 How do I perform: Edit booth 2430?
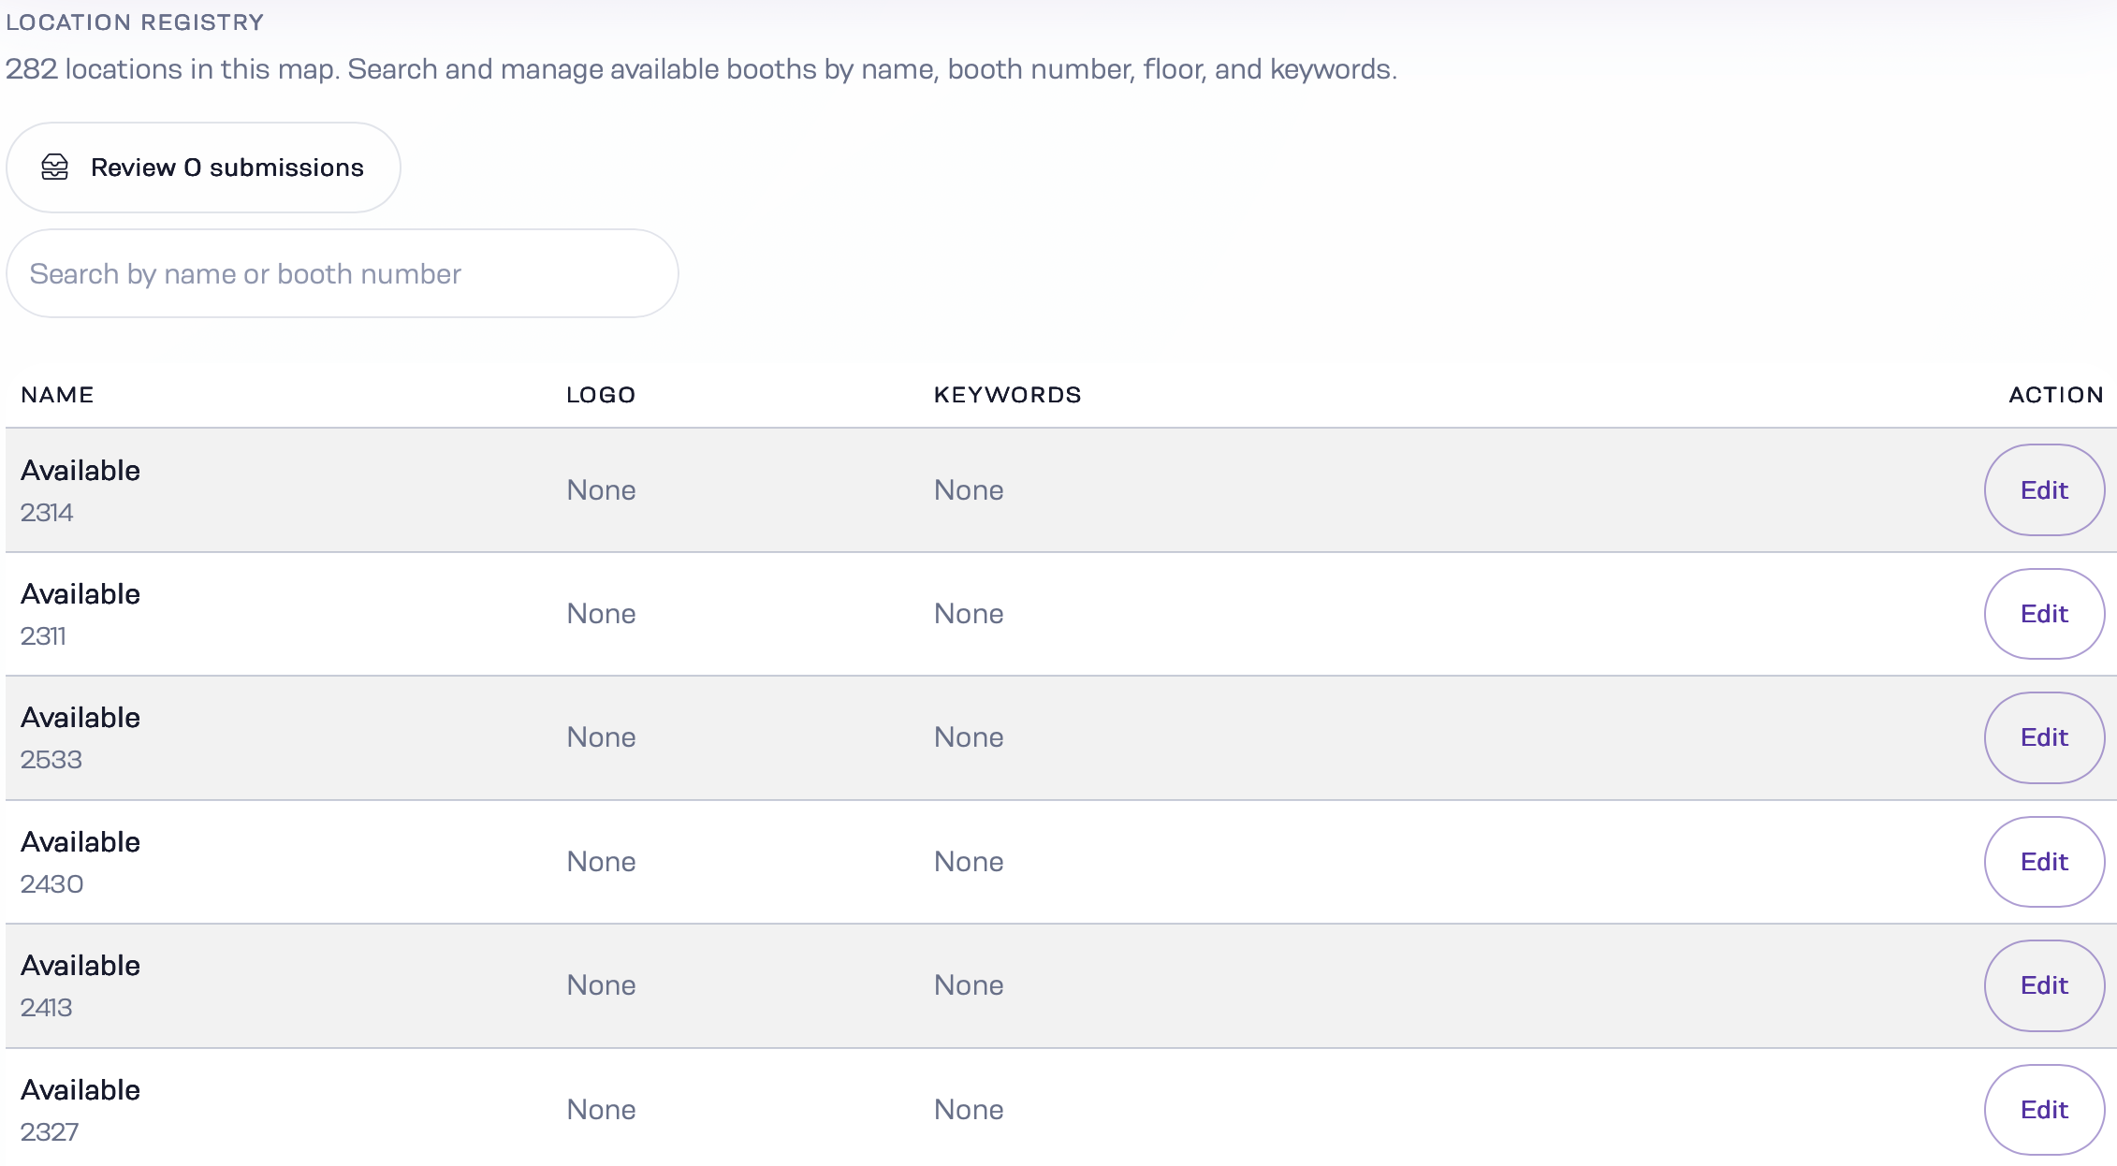point(2044,862)
